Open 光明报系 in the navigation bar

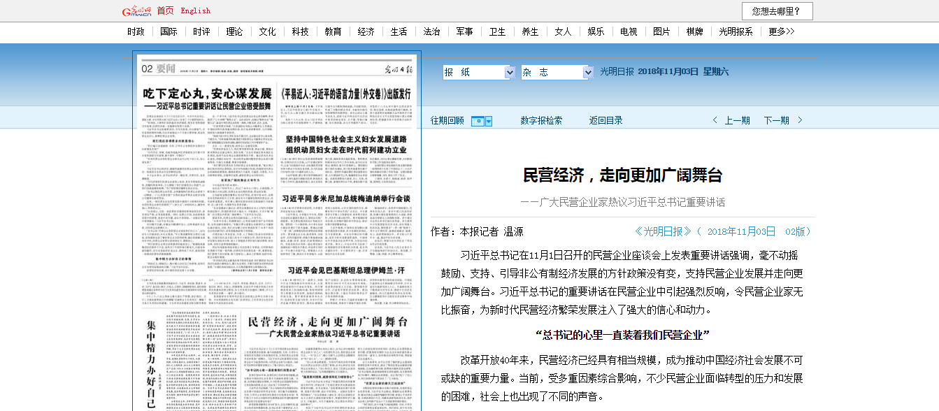tap(736, 31)
